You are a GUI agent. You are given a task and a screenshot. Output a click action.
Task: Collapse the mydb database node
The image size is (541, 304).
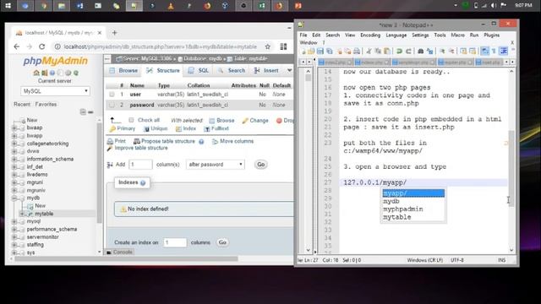[14, 198]
